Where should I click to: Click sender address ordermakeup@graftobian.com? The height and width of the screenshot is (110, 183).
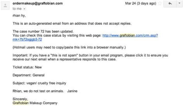tap(38, 4)
